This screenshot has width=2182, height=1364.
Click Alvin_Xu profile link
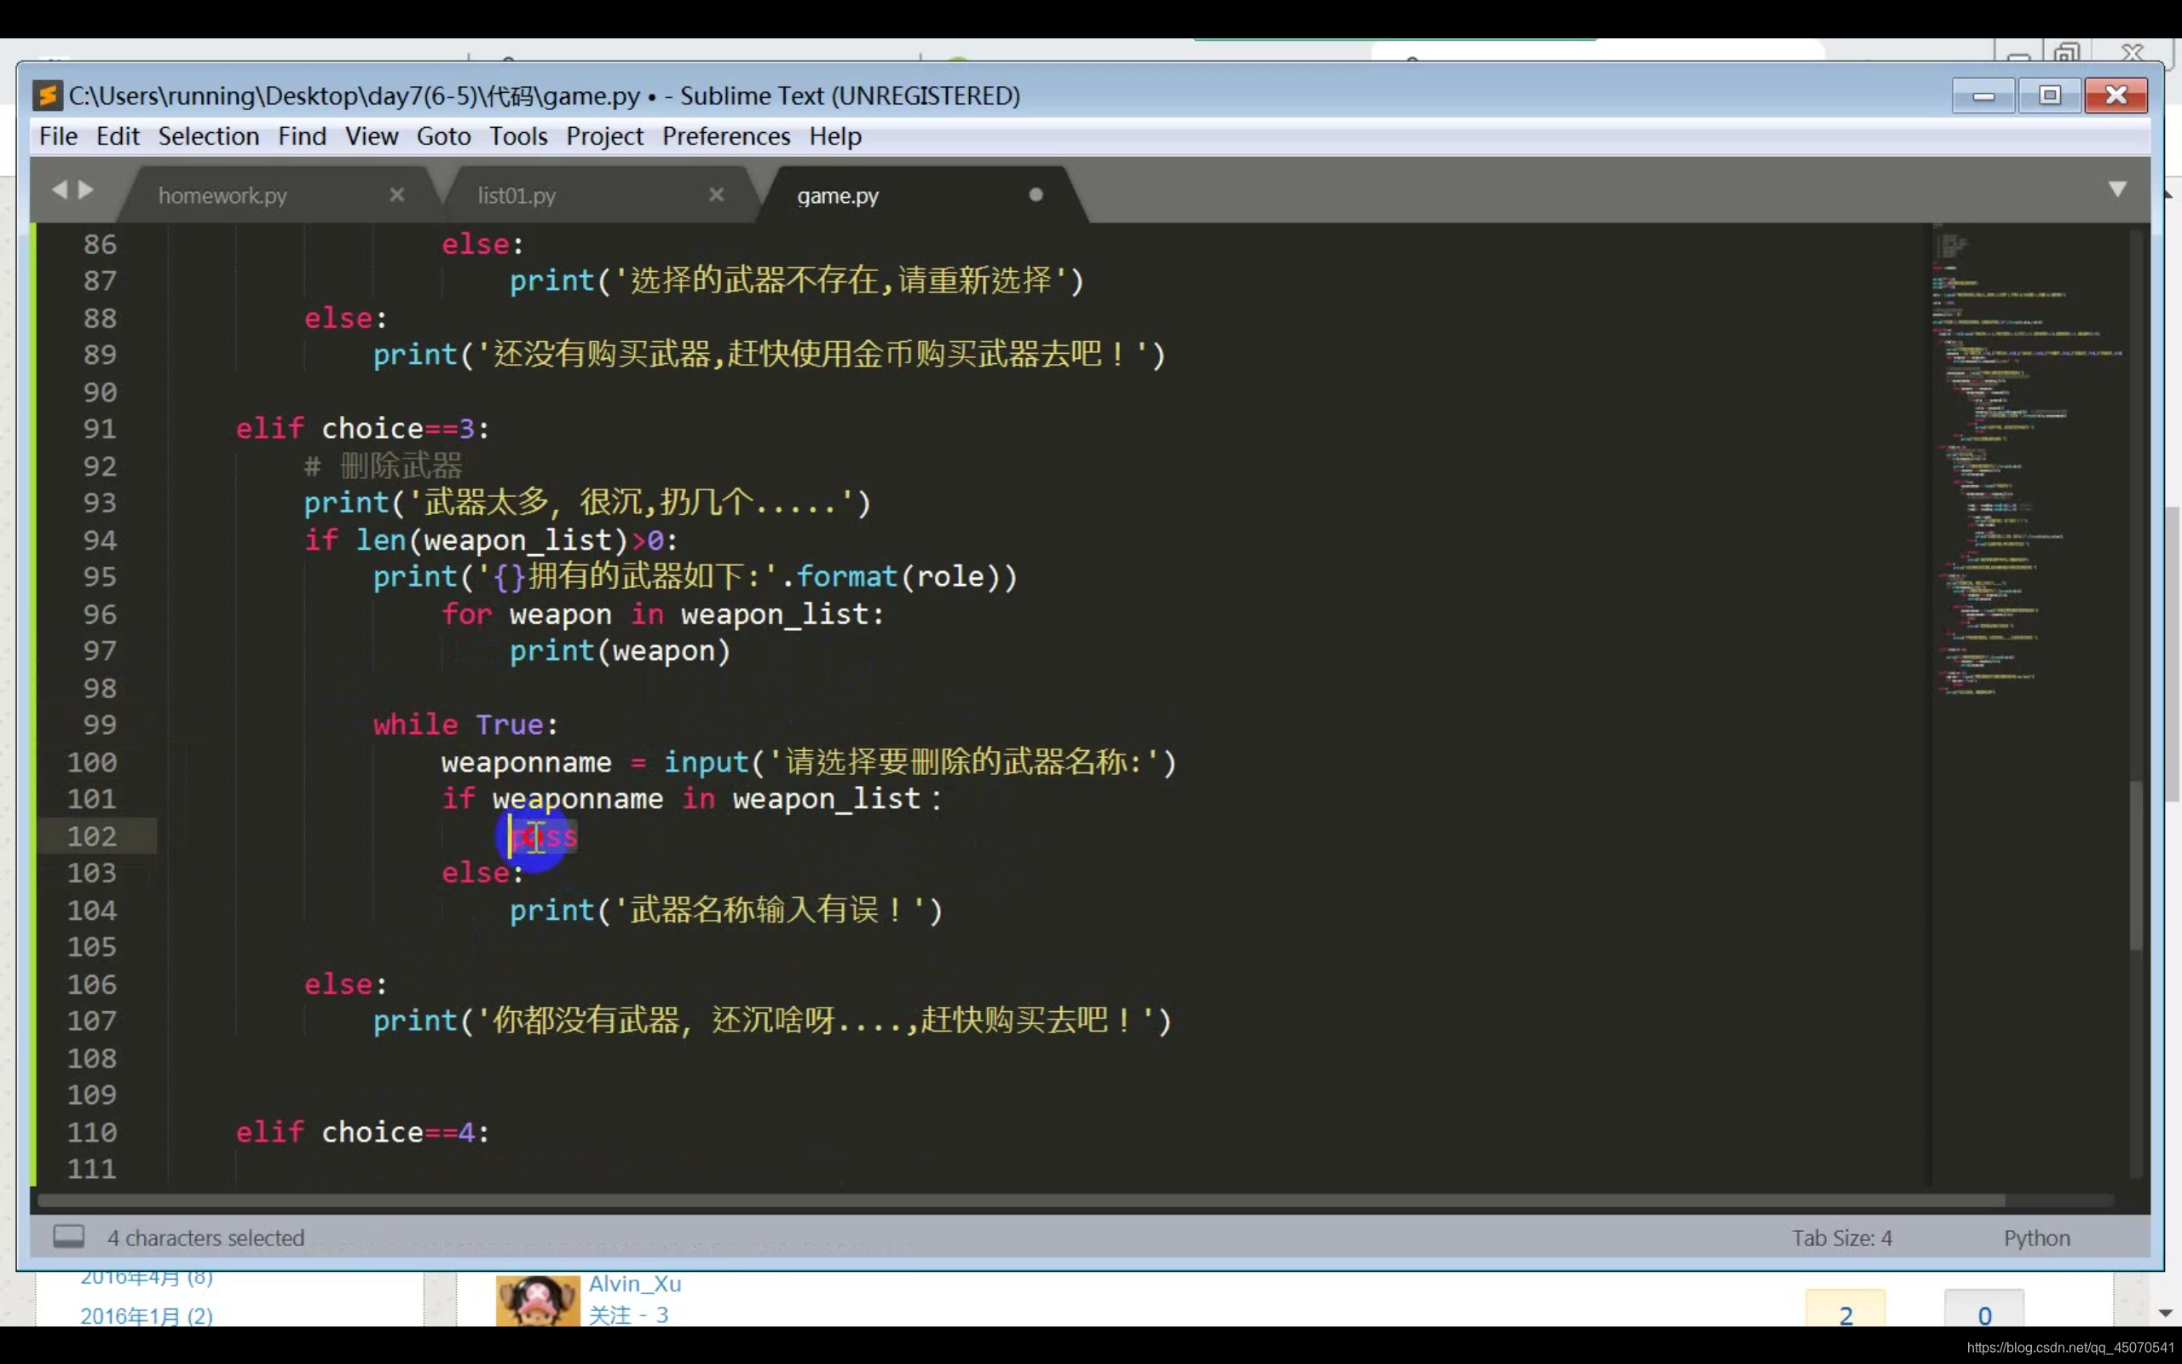635,1284
